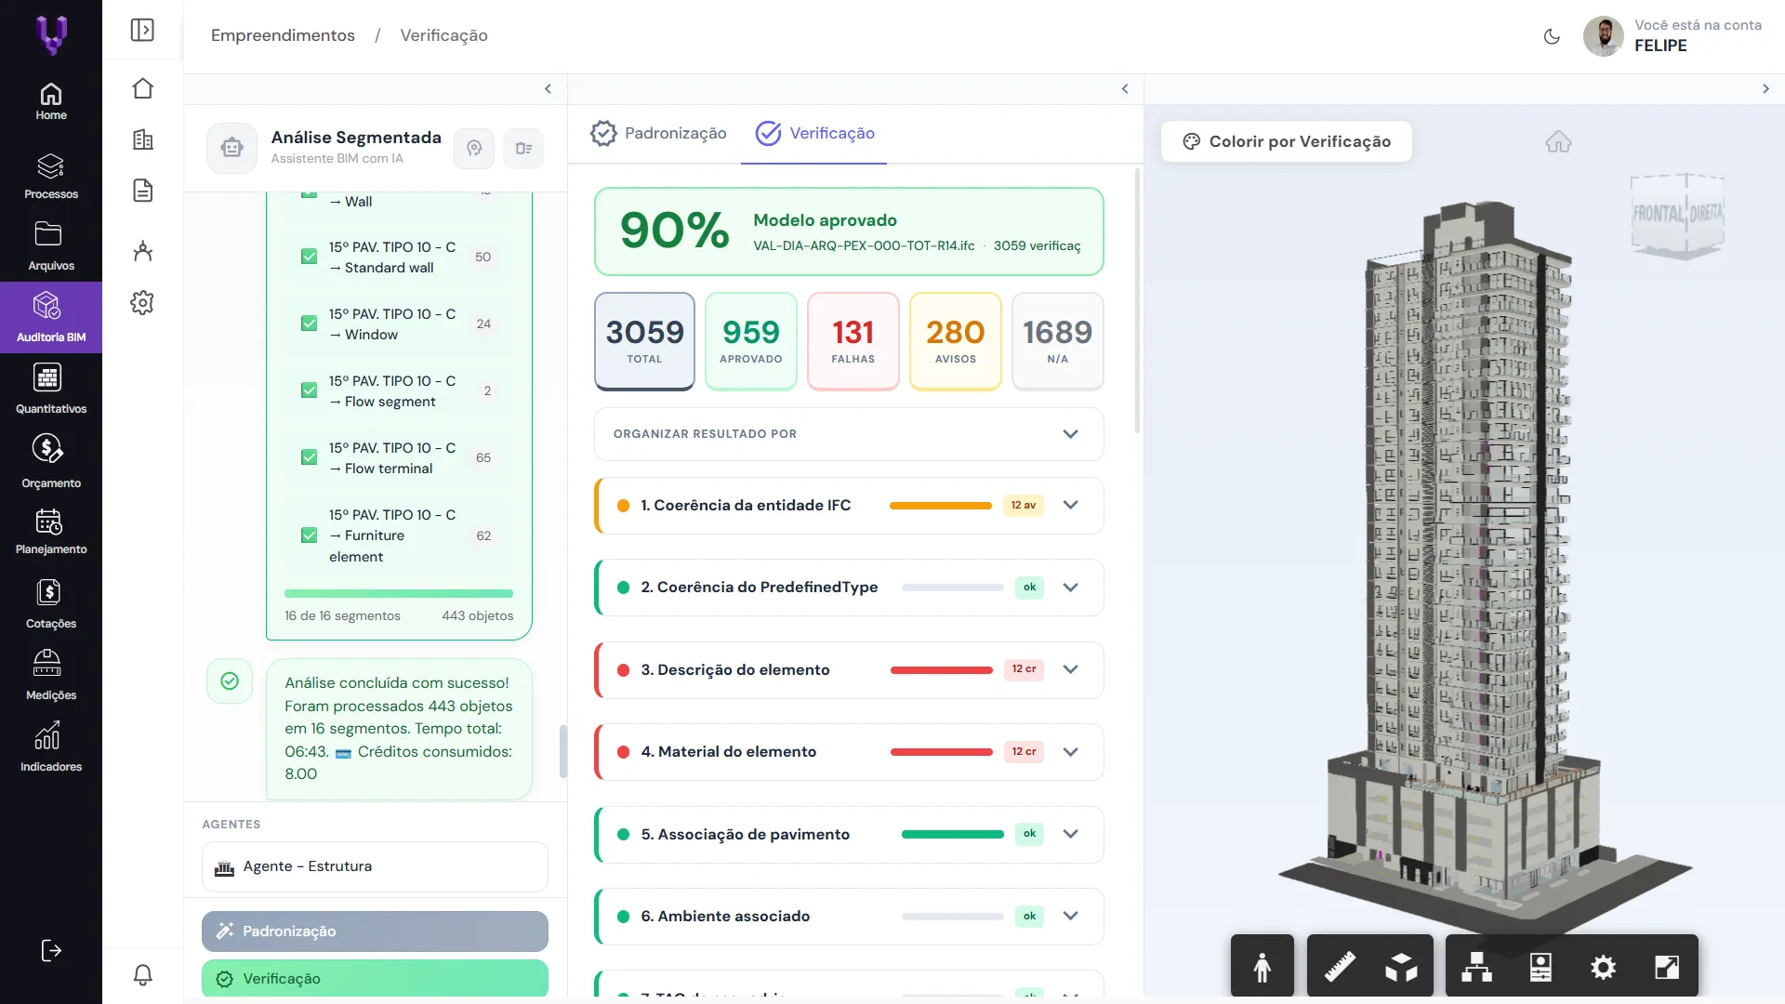Image resolution: width=1785 pixels, height=1004 pixels.
Task: Collapse the verification panel chevron
Action: 1125,89
